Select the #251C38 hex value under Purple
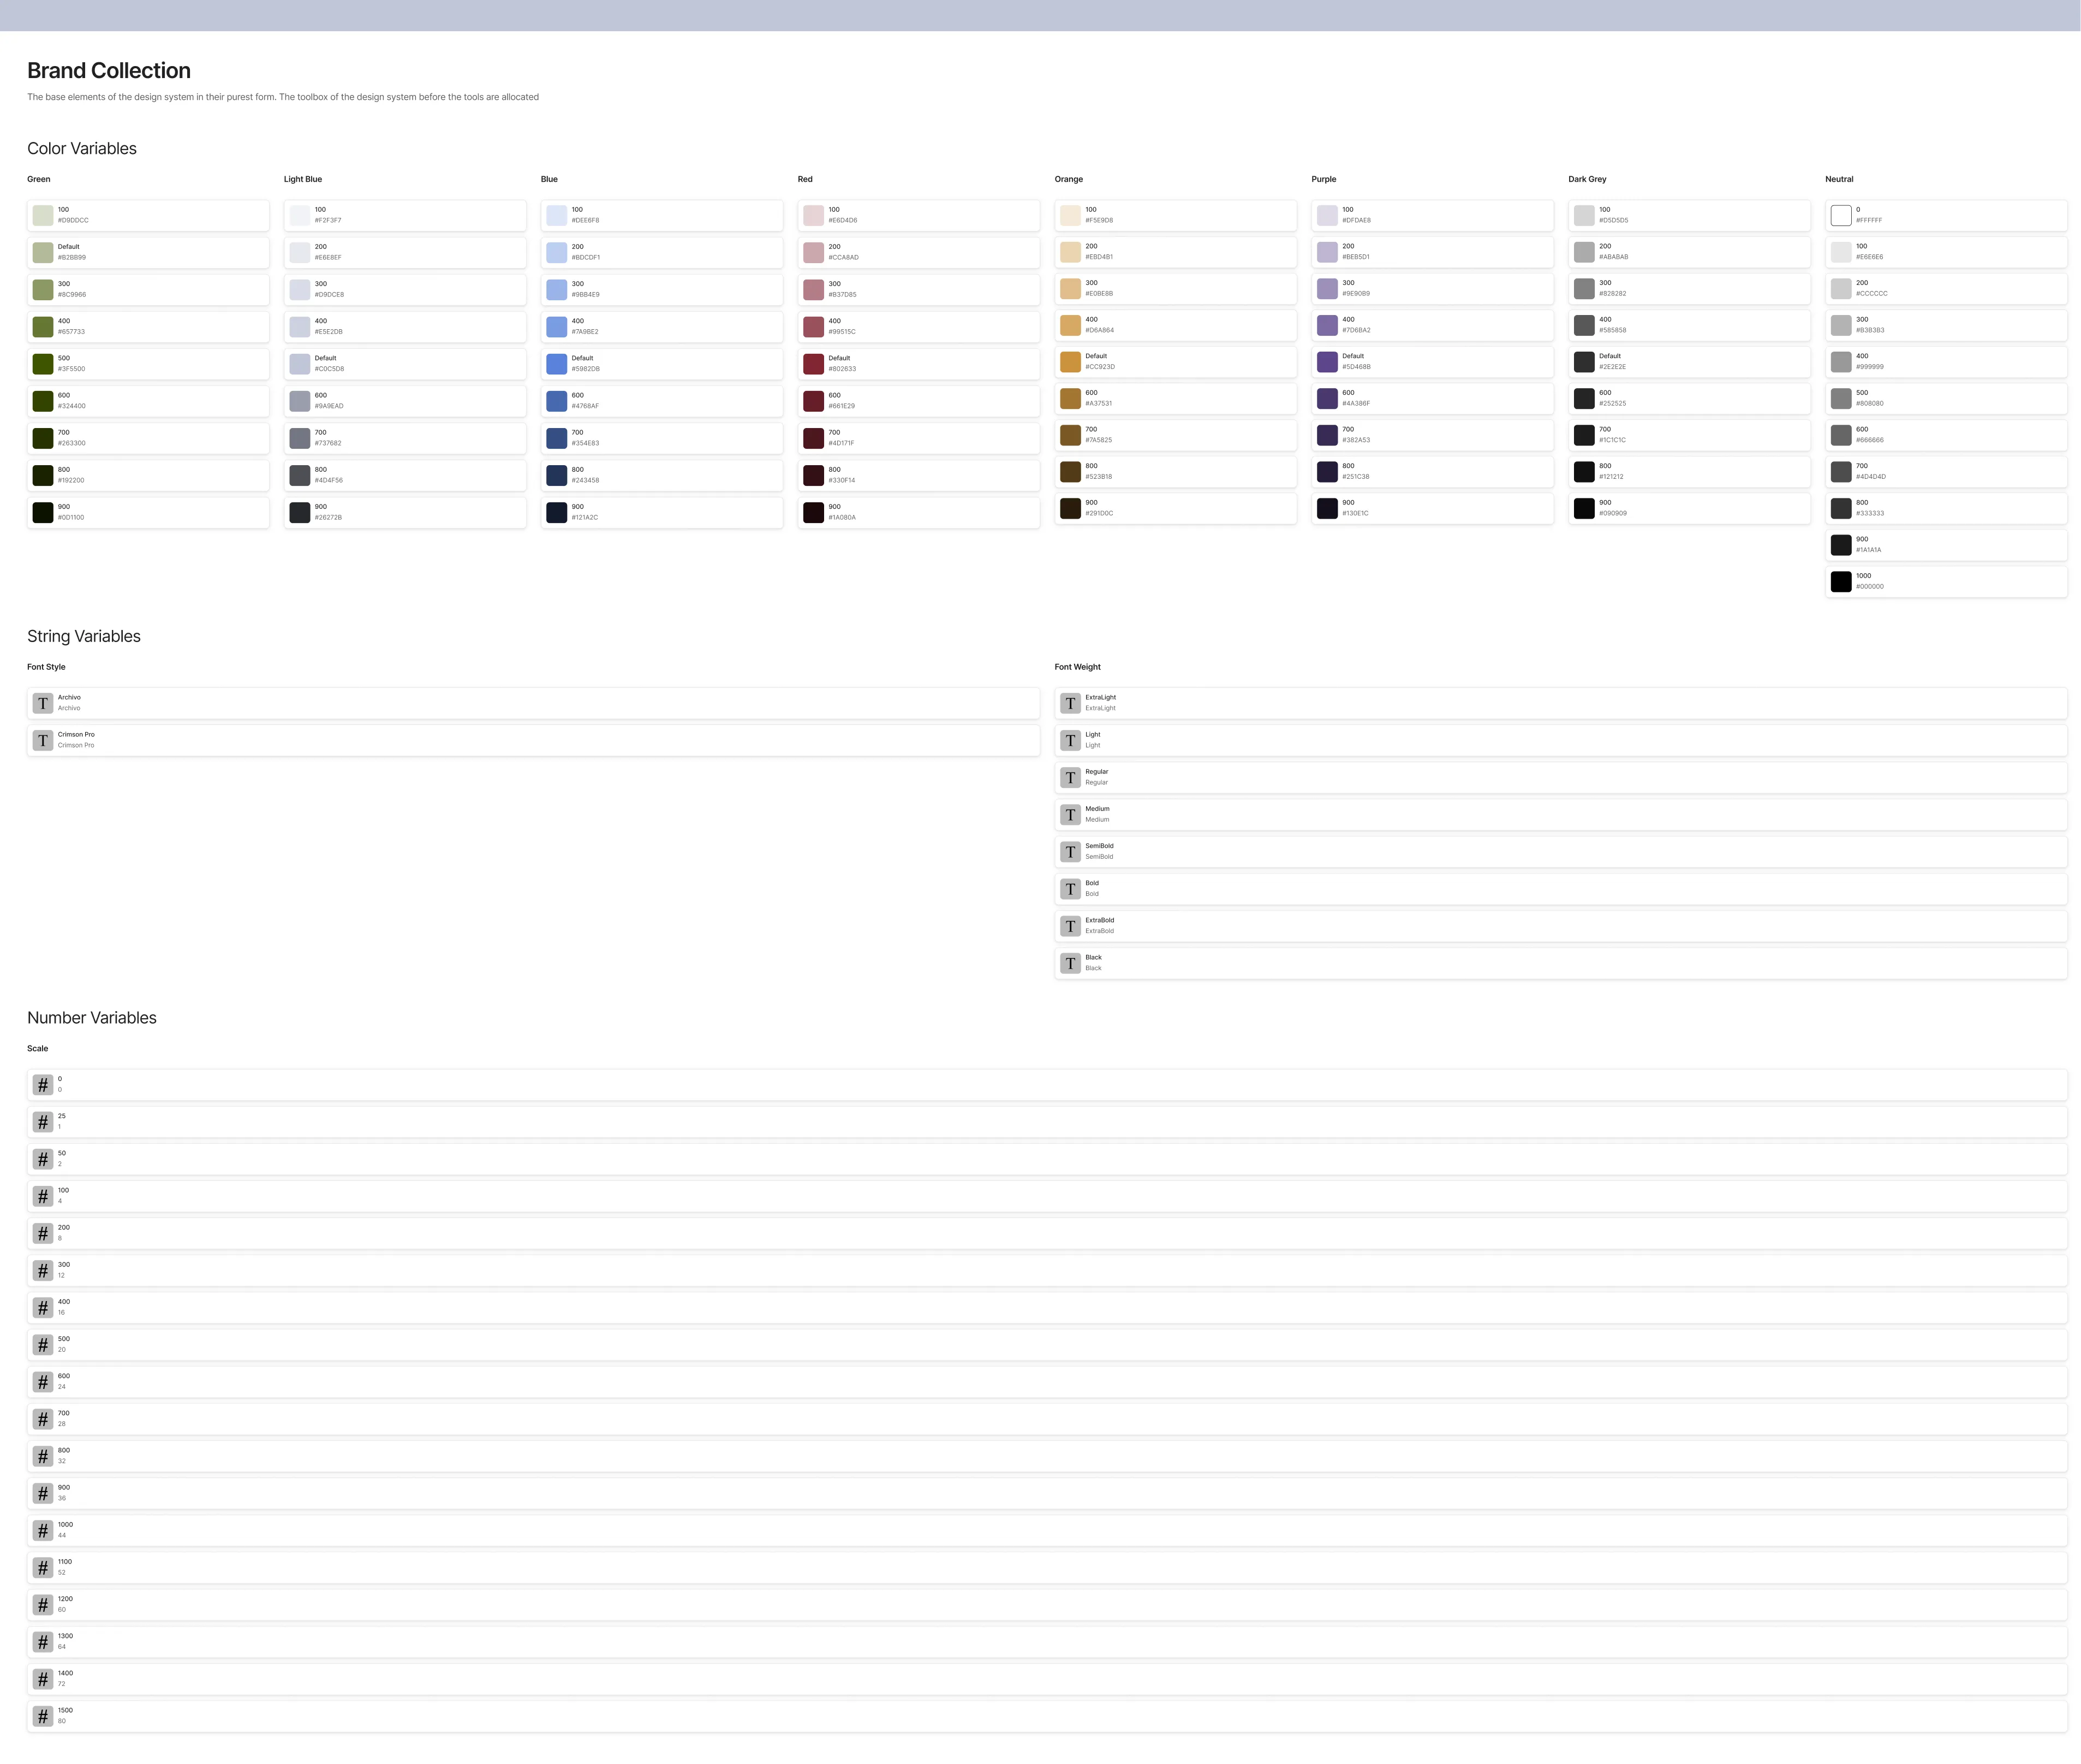The image size is (2081, 1764). (1355, 477)
